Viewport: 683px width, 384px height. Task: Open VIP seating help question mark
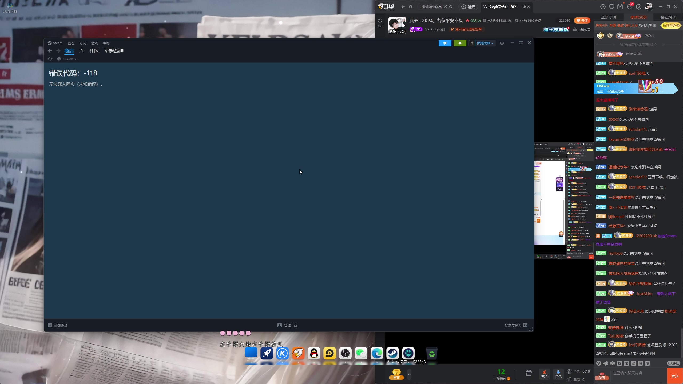(x=654, y=26)
